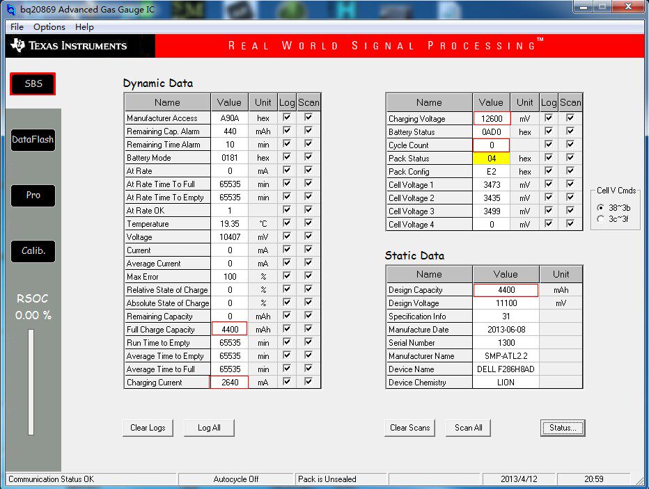Click the Texas Instruments logo
Image resolution: width=649 pixels, height=489 pixels.
tap(69, 45)
